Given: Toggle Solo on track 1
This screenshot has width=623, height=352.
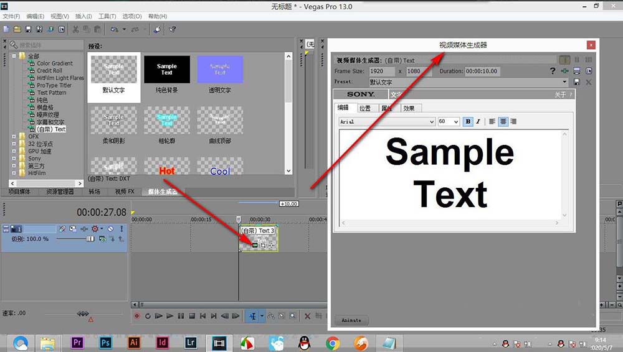Looking at the screenshot, I should pyautogui.click(x=121, y=229).
